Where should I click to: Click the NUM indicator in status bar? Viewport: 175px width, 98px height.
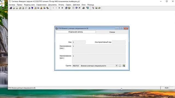click(167, 88)
